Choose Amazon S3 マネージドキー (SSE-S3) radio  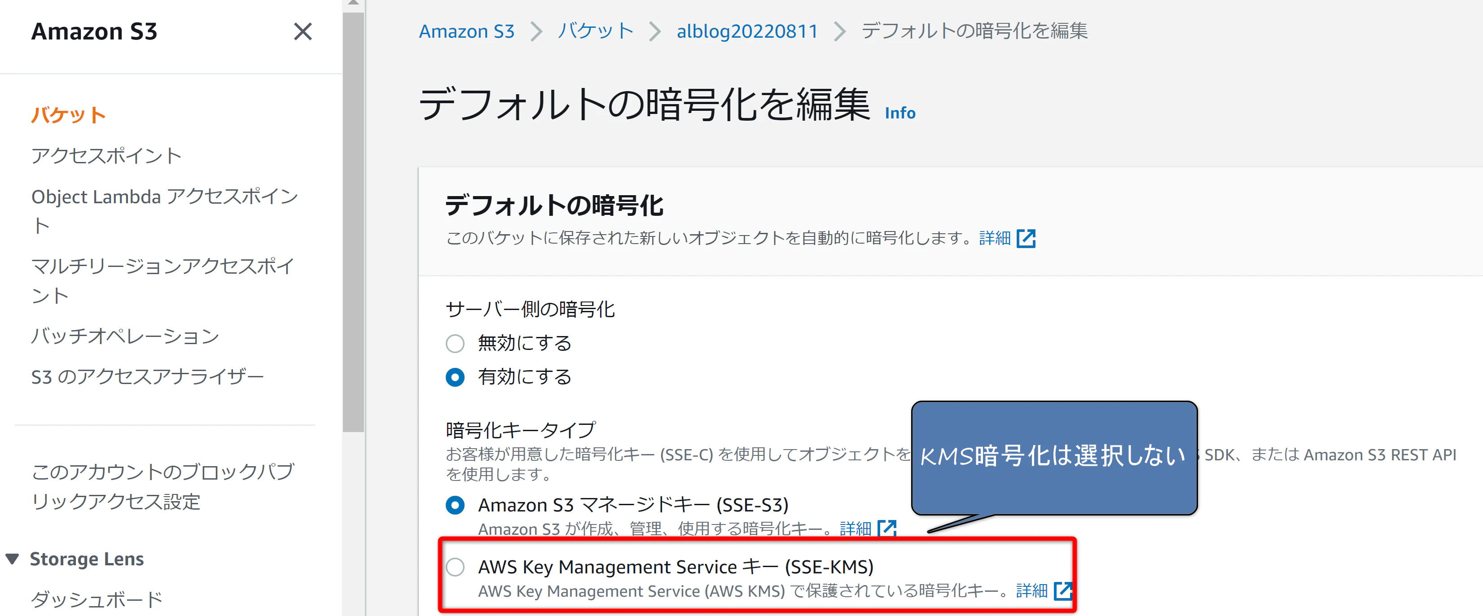coord(455,506)
